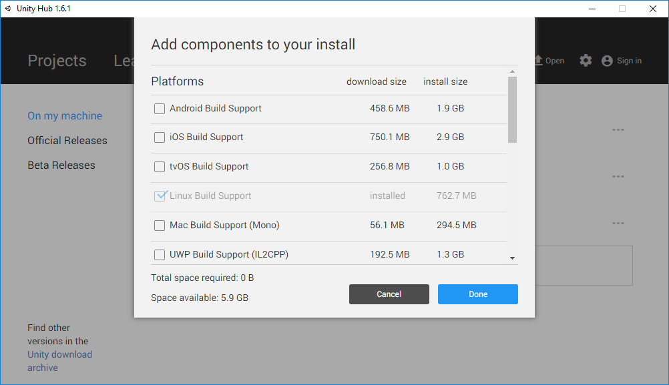Click the Cancel button
The width and height of the screenshot is (669, 385).
pos(389,294)
